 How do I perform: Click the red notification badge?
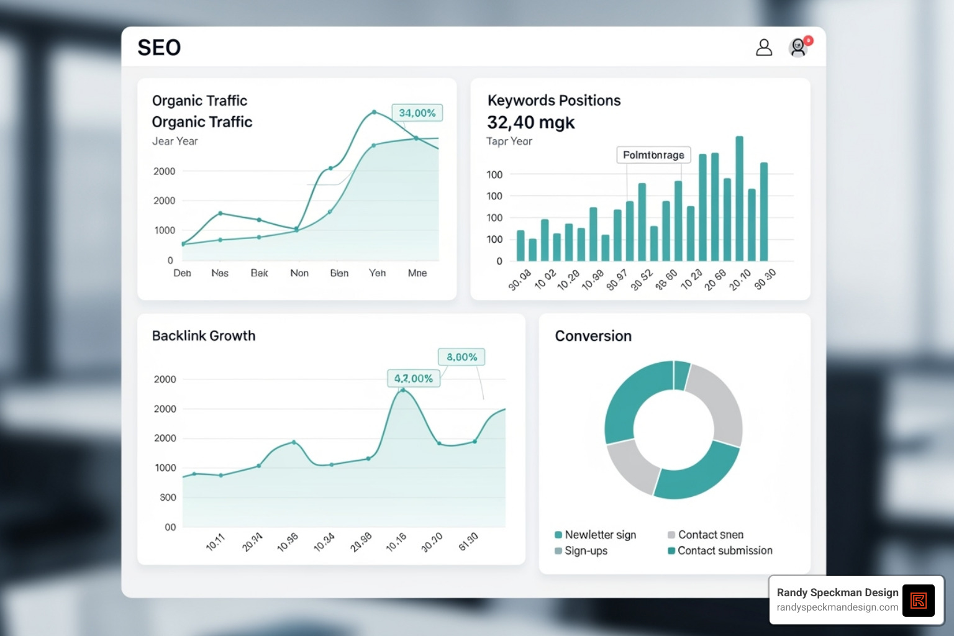coord(808,40)
